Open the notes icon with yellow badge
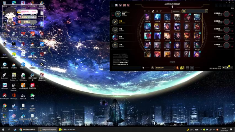This screenshot has width=235, height=132. [x=227, y=68]
